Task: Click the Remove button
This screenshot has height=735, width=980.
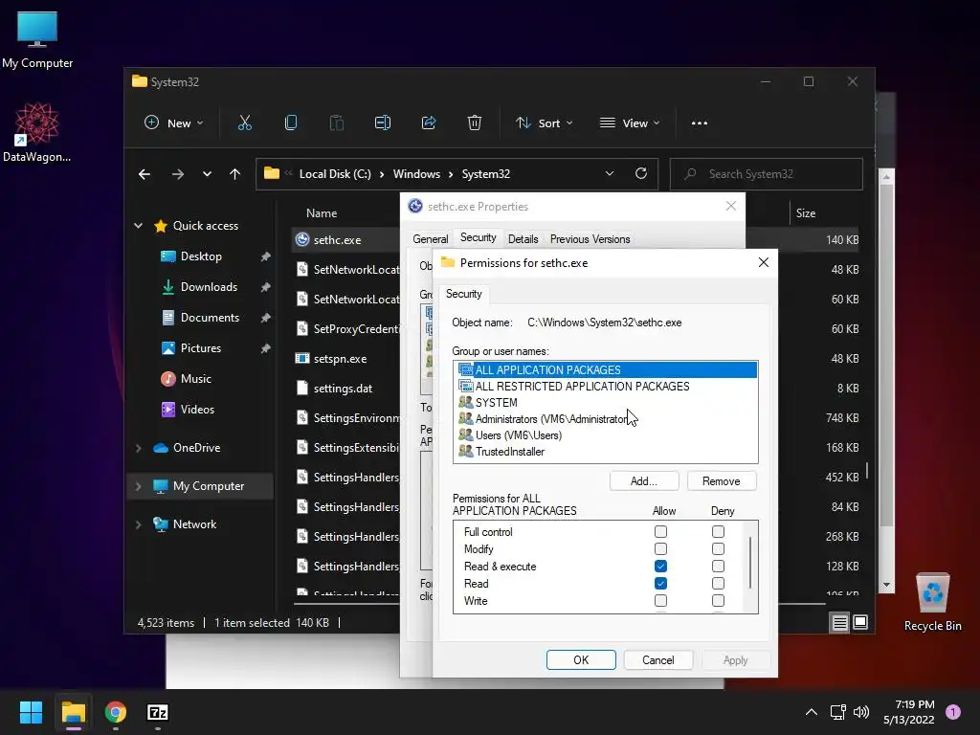Action: pos(722,481)
